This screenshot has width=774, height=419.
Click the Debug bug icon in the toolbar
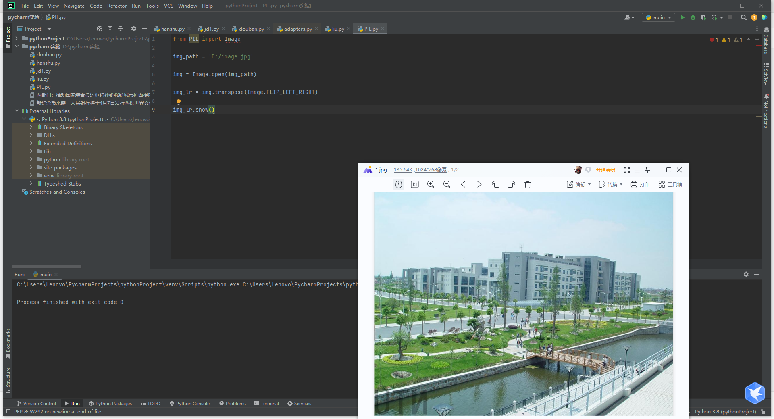(693, 17)
